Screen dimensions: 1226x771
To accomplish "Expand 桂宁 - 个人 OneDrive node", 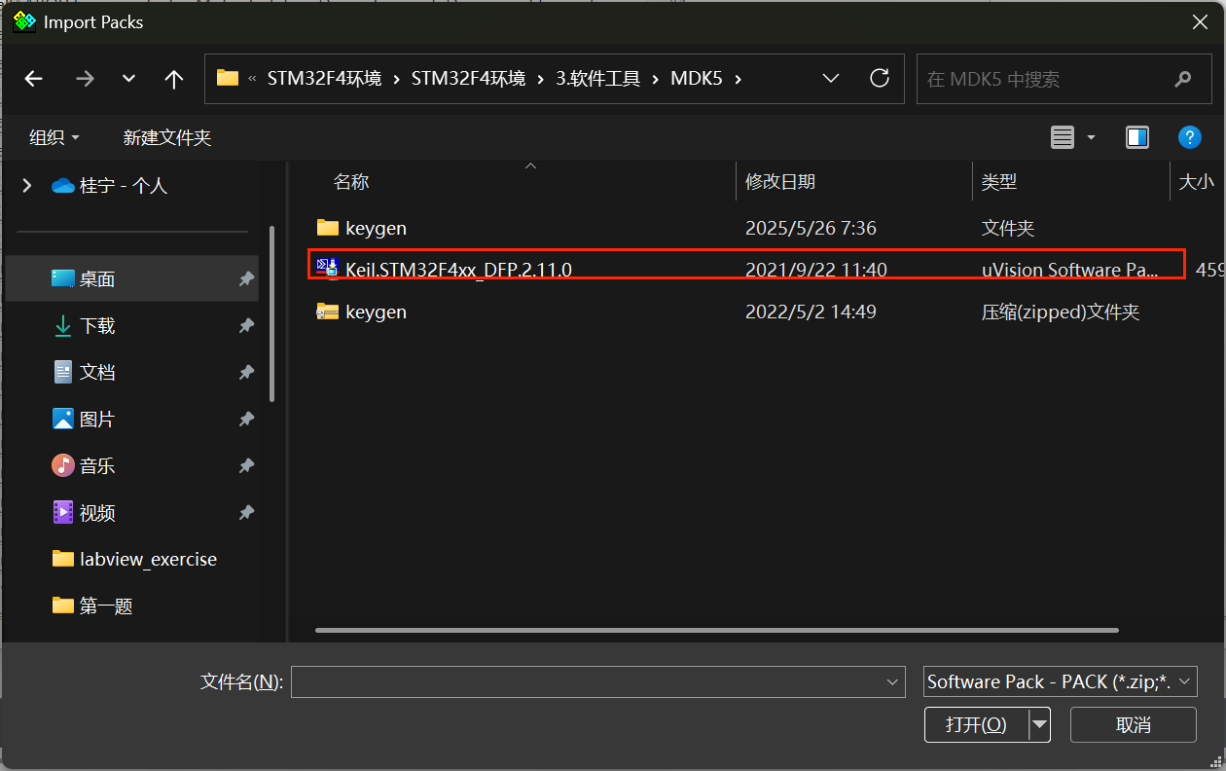I will [26, 185].
